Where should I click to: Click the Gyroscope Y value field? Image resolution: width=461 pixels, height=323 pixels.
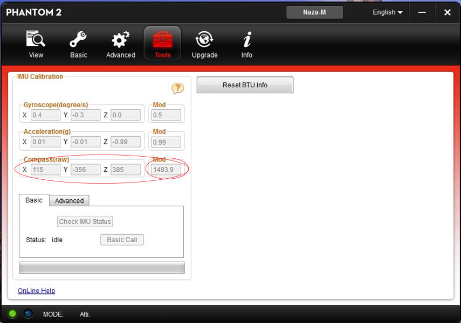tap(85, 115)
